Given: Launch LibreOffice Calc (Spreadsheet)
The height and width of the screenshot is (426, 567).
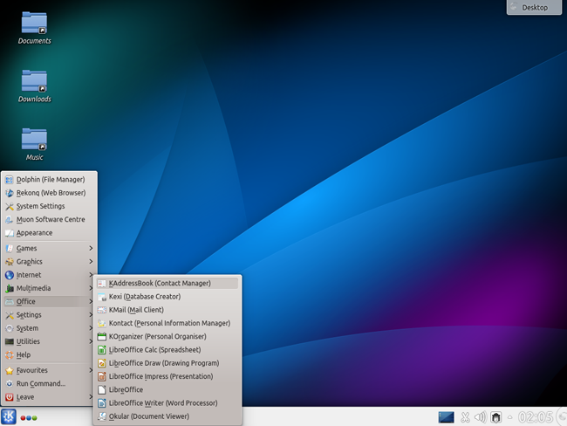Looking at the screenshot, I should [x=167, y=350].
